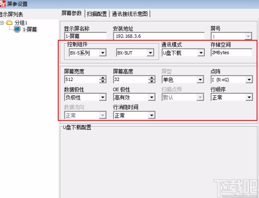Click the 显示屏名称 input field

click(85, 36)
